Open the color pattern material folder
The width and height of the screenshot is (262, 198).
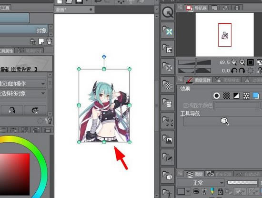tap(168, 30)
